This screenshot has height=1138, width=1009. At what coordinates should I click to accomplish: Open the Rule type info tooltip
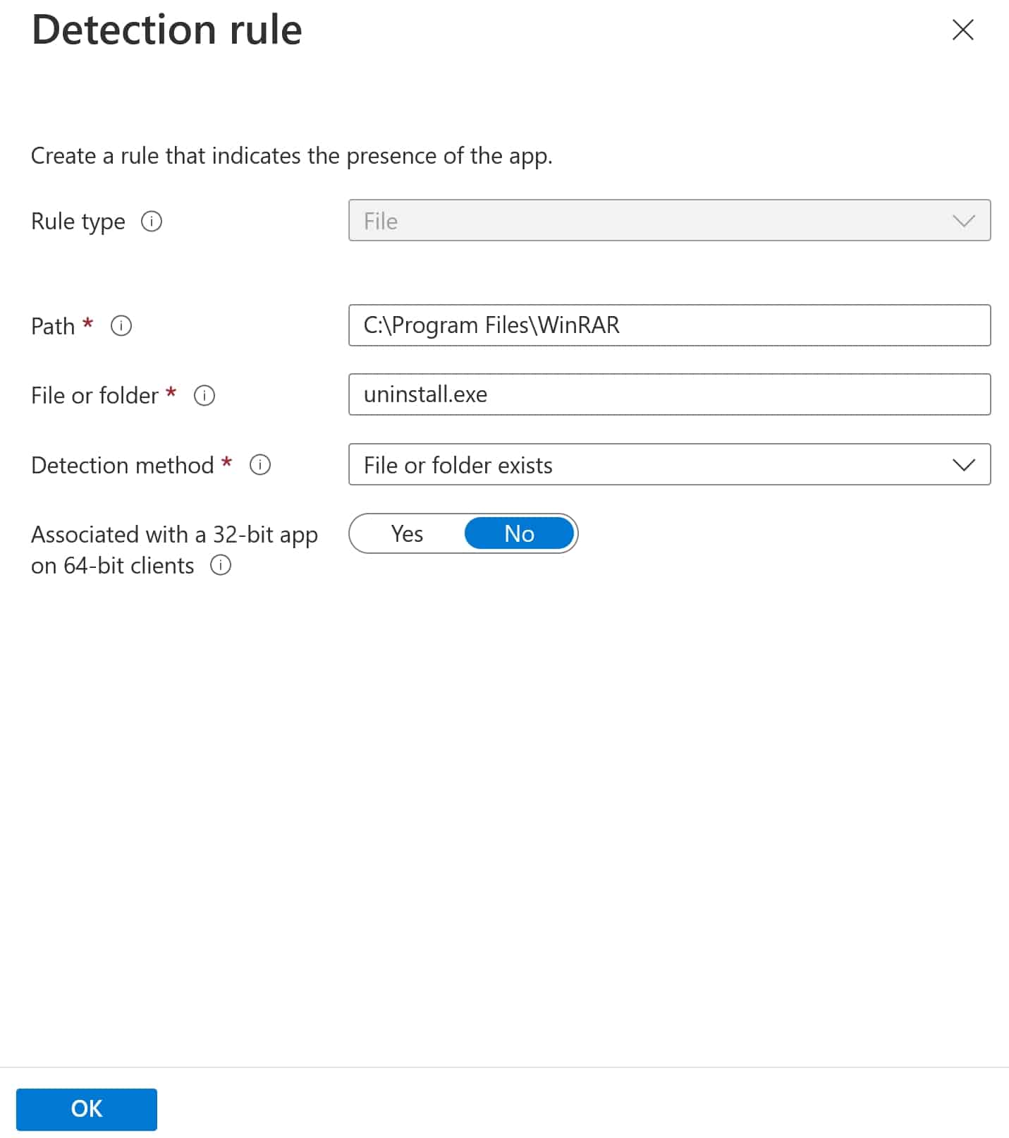coord(151,221)
